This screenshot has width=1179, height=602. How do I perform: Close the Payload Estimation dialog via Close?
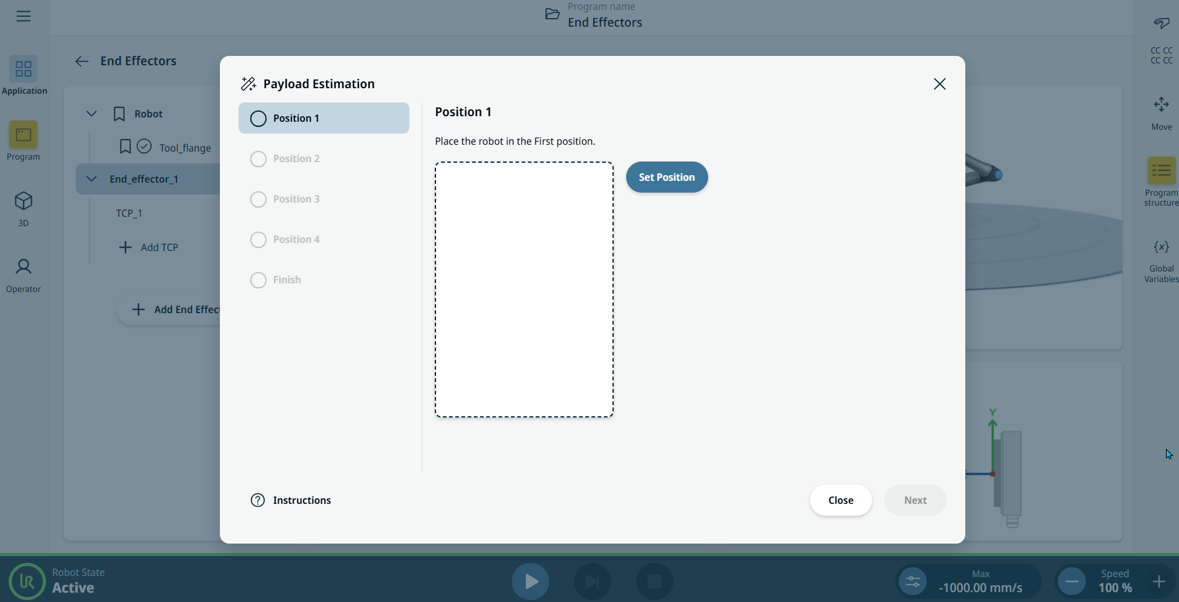point(840,500)
